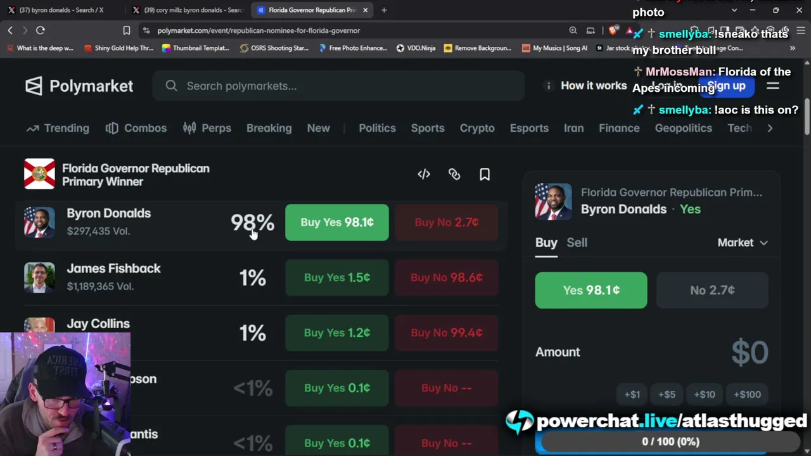
Task: Open the Trending category
Action: 58,128
